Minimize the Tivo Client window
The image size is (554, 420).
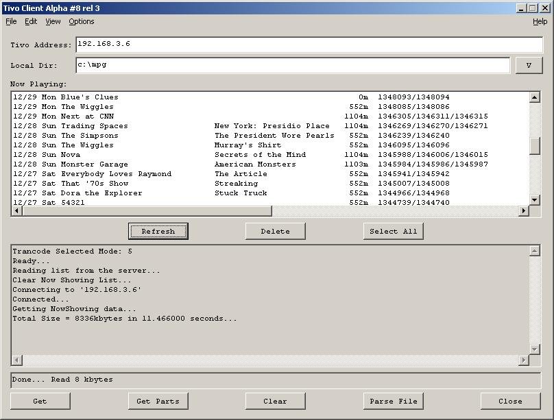521,8
